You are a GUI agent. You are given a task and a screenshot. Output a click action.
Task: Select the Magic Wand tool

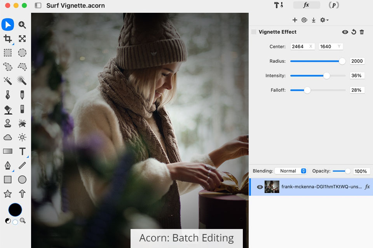click(8, 81)
